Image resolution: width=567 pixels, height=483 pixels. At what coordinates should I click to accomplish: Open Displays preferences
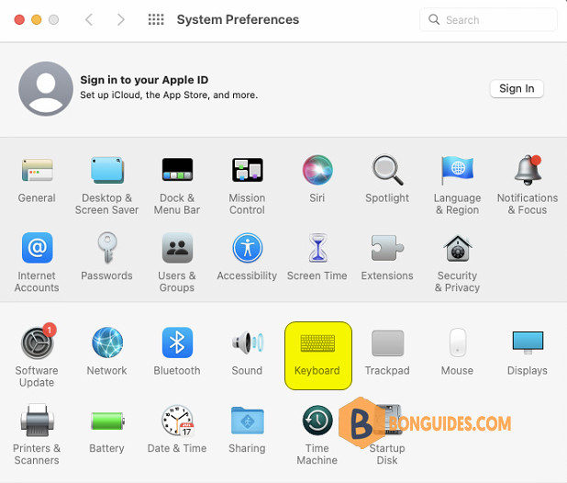(528, 353)
